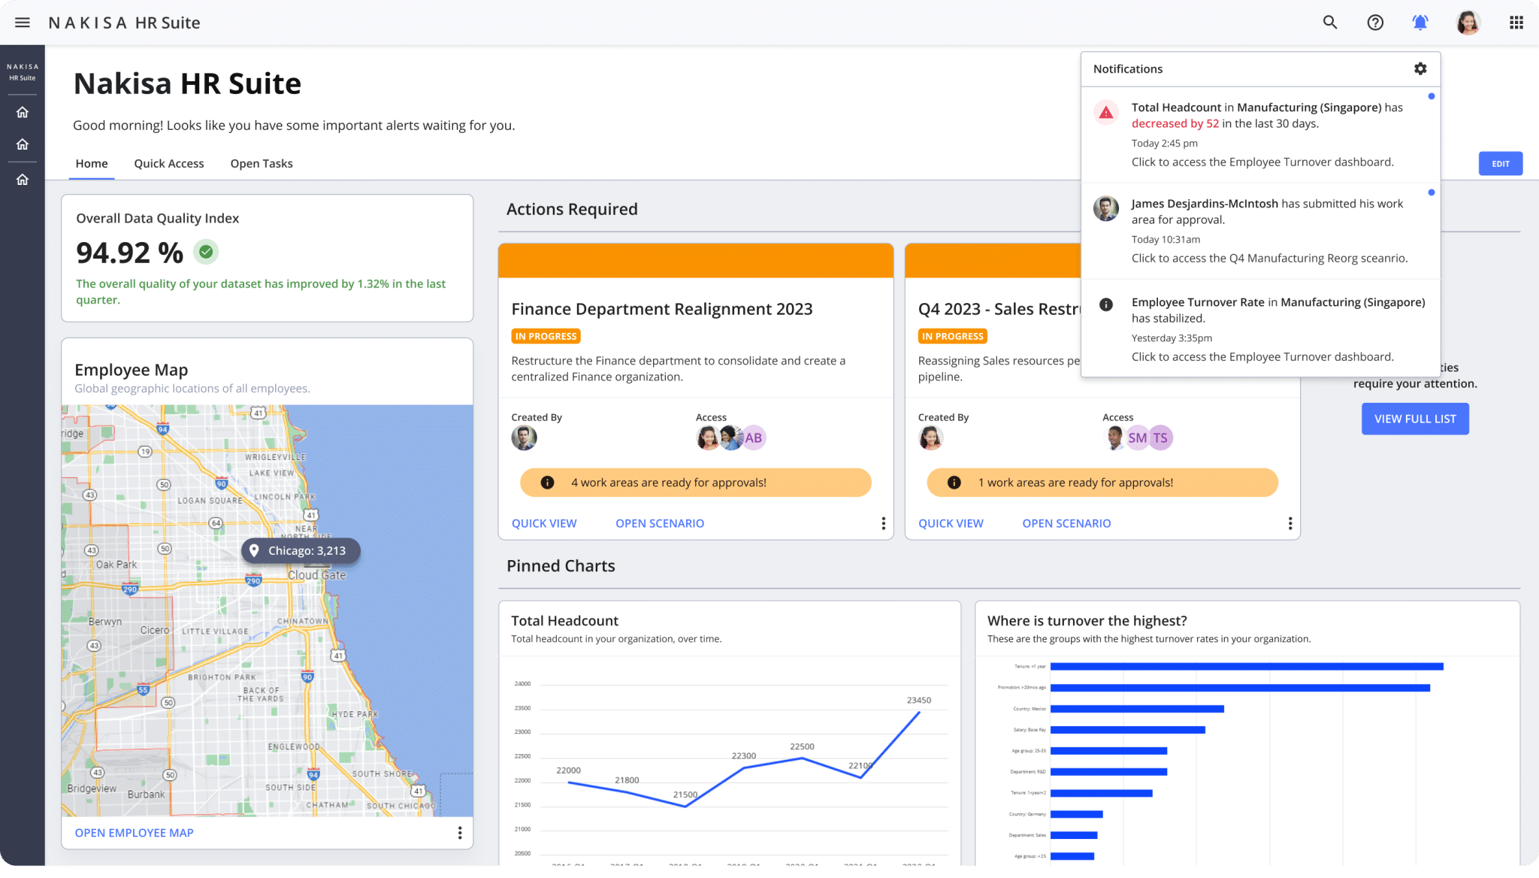Image resolution: width=1539 pixels, height=878 pixels.
Task: Open the app grid launcher icon
Action: pos(1516,23)
